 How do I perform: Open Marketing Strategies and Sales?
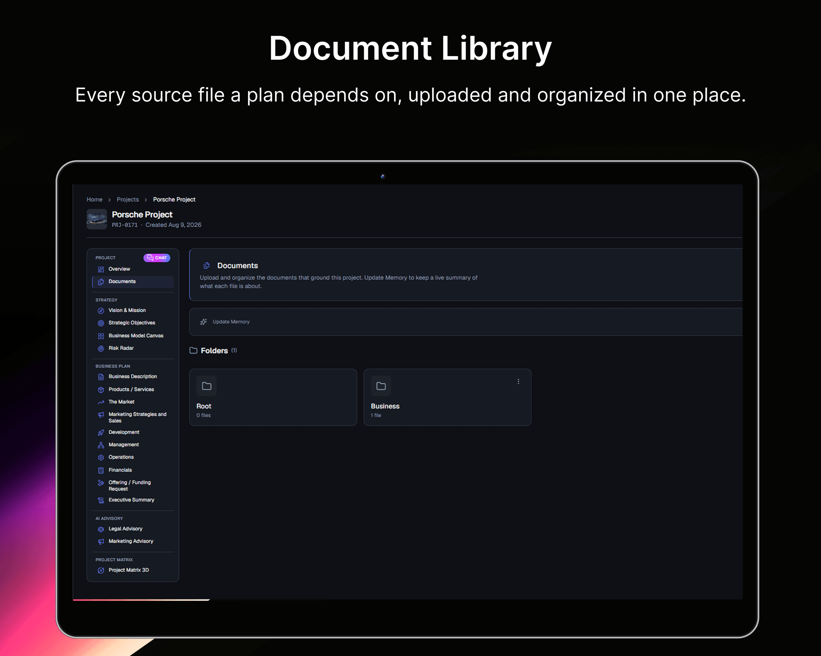click(133, 417)
